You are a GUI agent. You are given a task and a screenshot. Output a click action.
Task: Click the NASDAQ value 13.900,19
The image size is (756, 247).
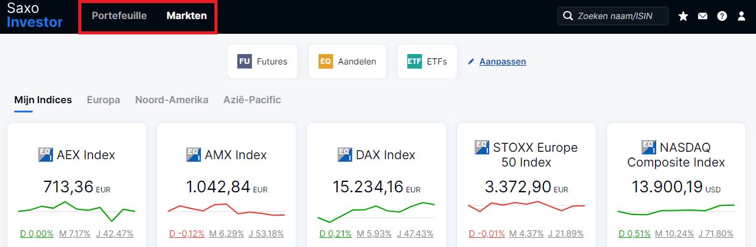pos(667,187)
